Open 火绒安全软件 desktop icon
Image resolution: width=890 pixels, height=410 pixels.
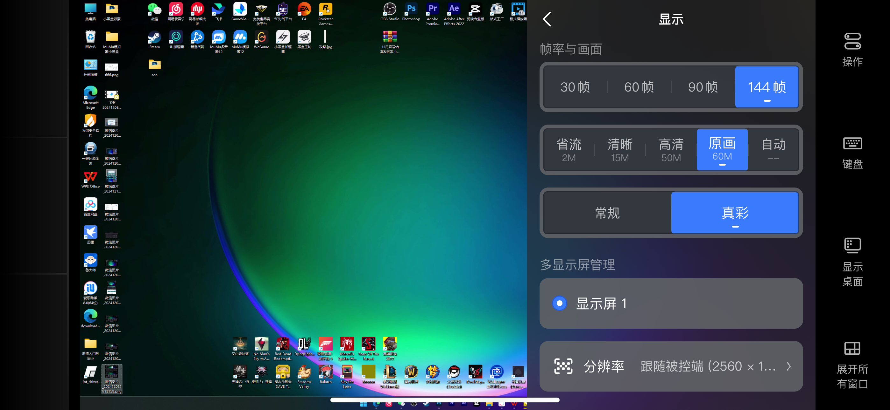click(x=90, y=126)
